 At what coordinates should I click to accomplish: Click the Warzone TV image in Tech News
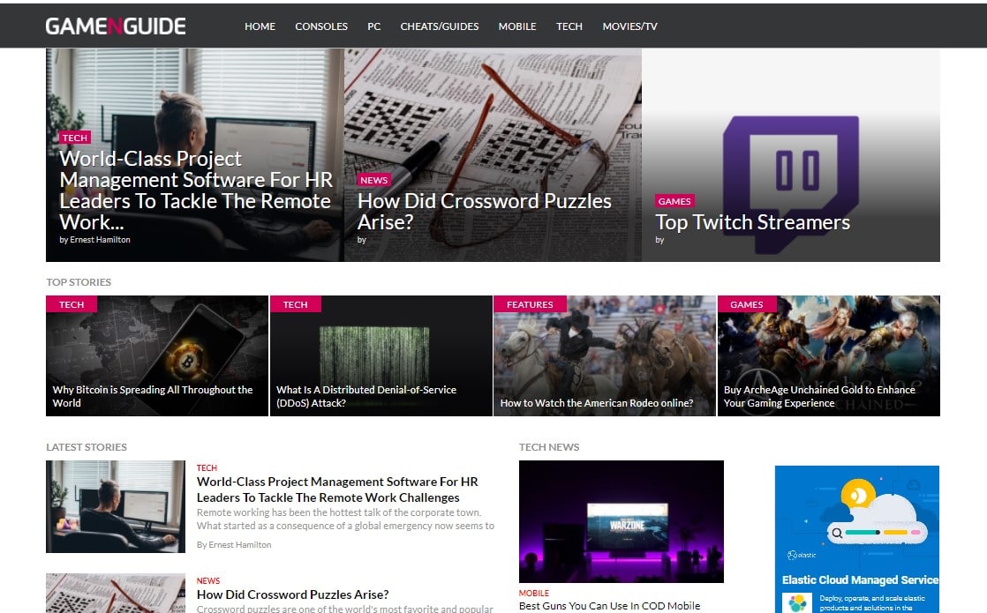tap(622, 522)
